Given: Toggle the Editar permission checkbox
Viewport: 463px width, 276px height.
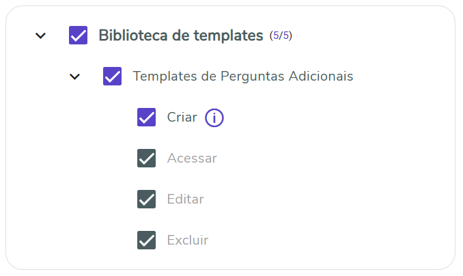Looking at the screenshot, I should click(x=147, y=199).
